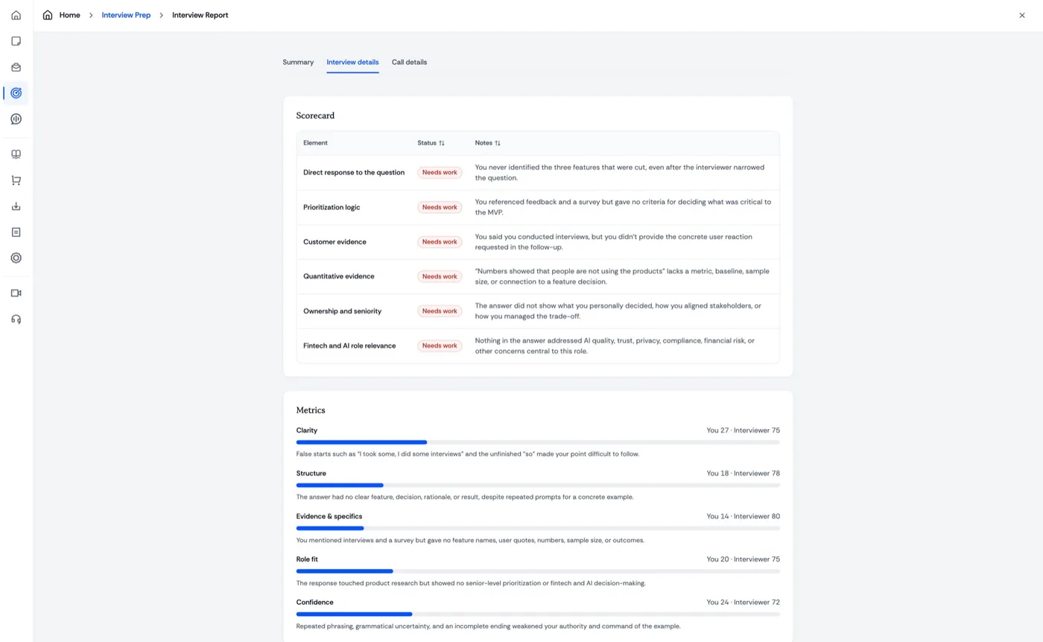Open the shopping cart icon in sidebar
The image size is (1043, 642).
pos(16,180)
